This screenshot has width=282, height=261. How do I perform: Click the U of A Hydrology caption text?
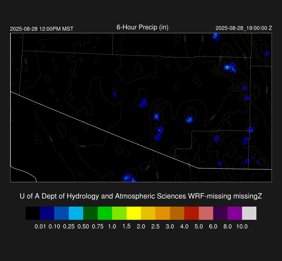tap(141, 196)
